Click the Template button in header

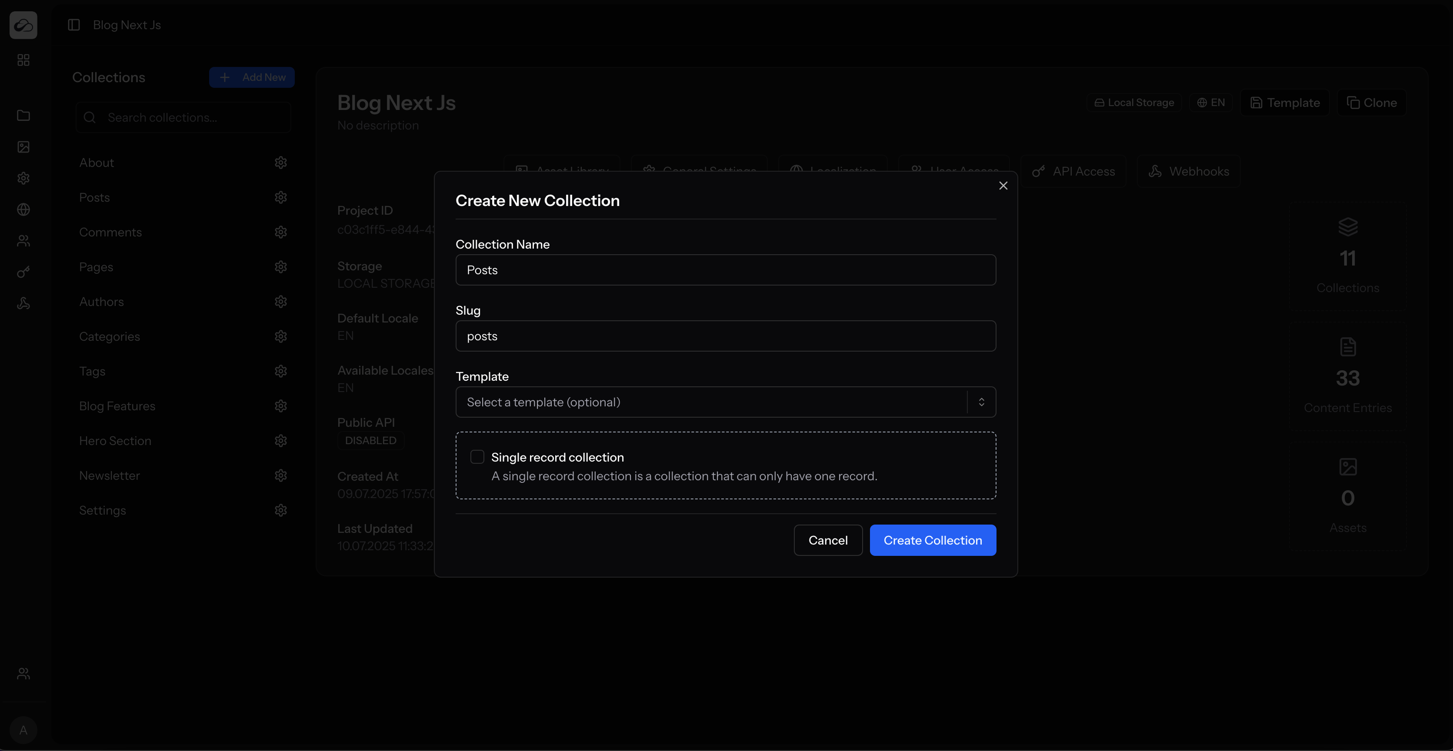(1285, 103)
